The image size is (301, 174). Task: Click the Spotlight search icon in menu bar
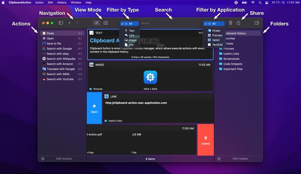[x=260, y=3]
